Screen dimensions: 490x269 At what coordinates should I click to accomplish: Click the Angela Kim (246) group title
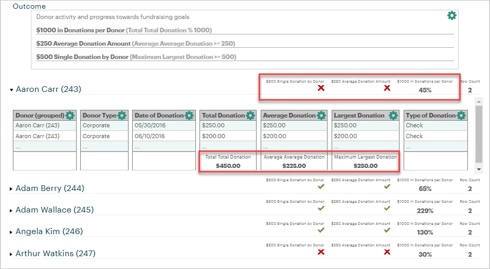pos(49,232)
